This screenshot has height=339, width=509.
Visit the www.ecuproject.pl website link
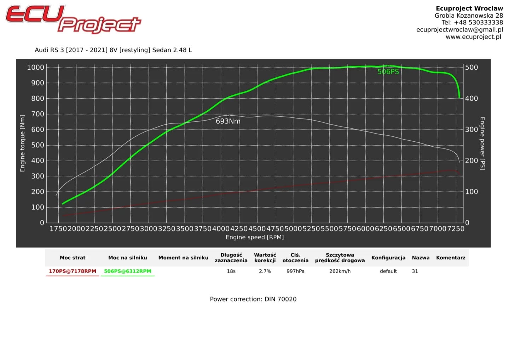coord(473,37)
